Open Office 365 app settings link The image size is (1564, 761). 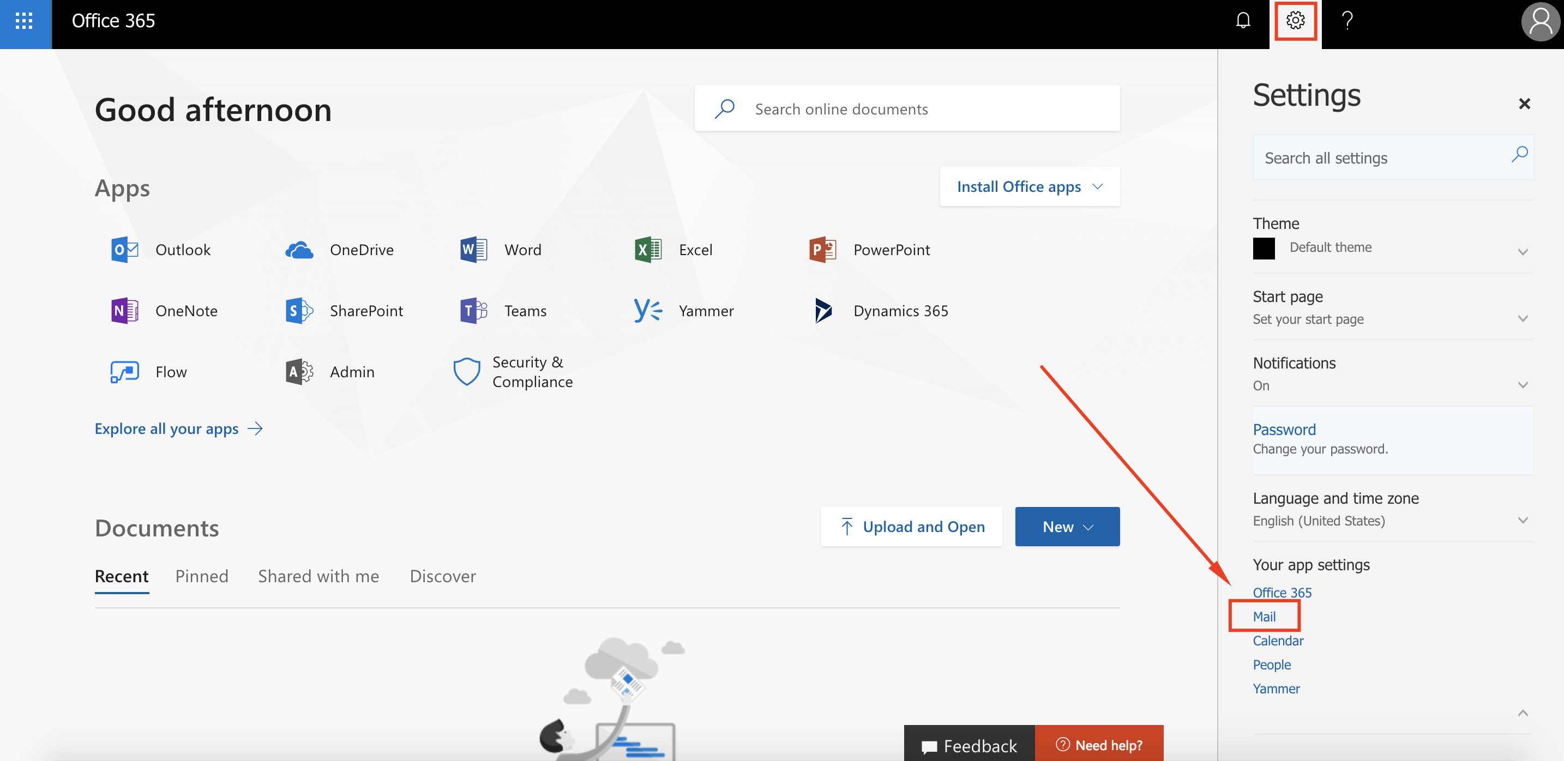click(x=1282, y=593)
